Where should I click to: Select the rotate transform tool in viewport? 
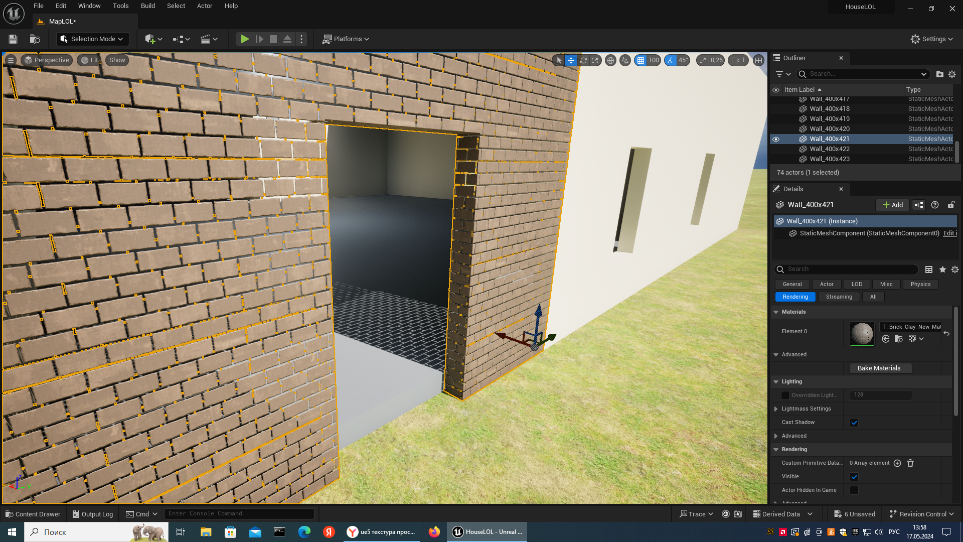click(x=583, y=60)
